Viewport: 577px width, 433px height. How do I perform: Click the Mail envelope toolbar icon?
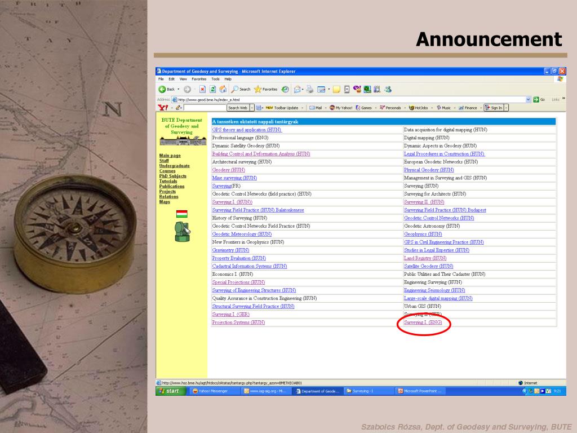click(x=298, y=89)
